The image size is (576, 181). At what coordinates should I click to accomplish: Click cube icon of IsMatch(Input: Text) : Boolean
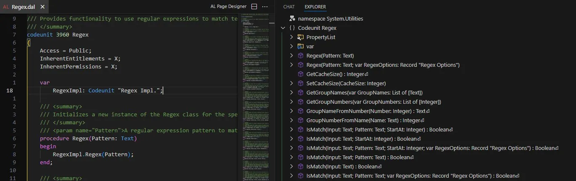coord(300,166)
